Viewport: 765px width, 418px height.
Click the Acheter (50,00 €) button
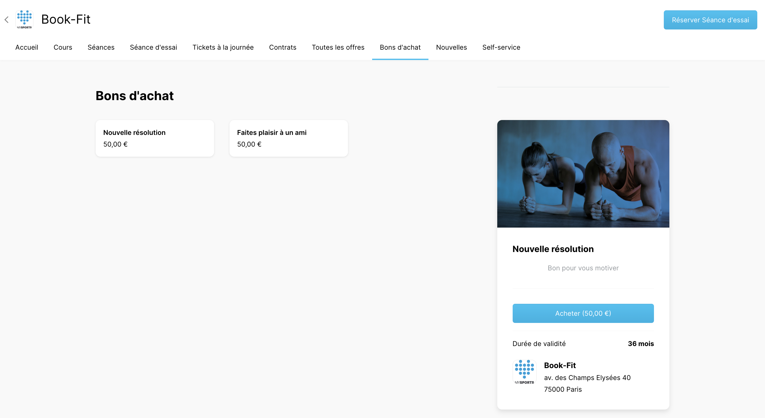tap(583, 313)
